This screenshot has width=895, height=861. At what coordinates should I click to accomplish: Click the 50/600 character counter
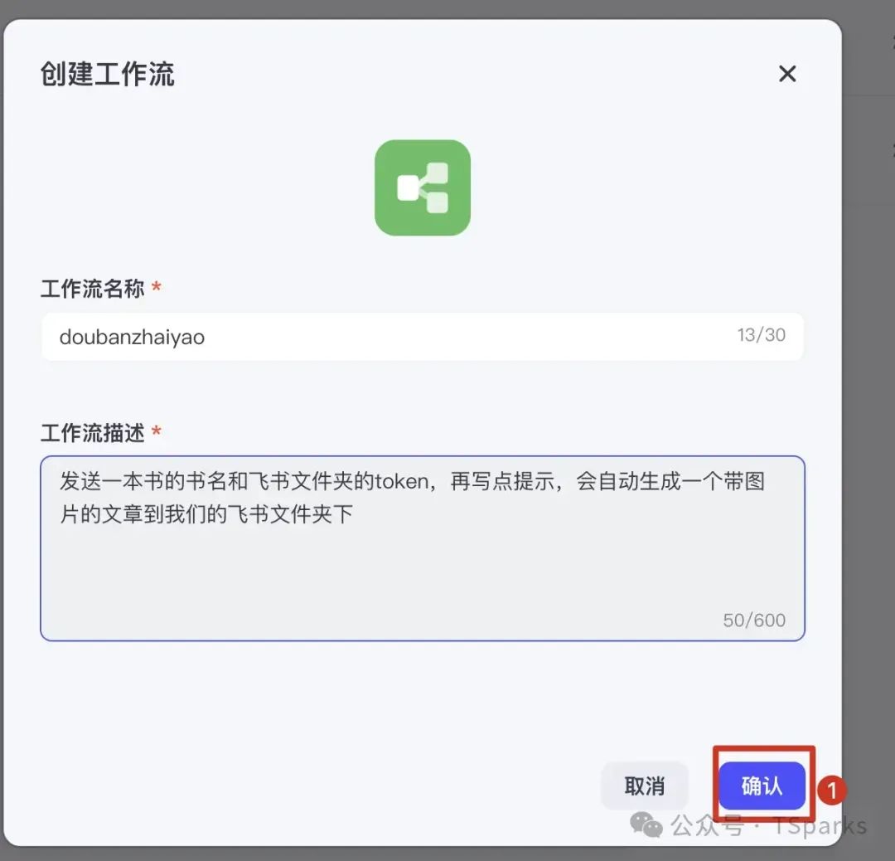pyautogui.click(x=754, y=620)
